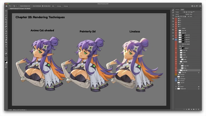Select the Pen tool
This screenshot has width=206, height=116.
[6, 44]
